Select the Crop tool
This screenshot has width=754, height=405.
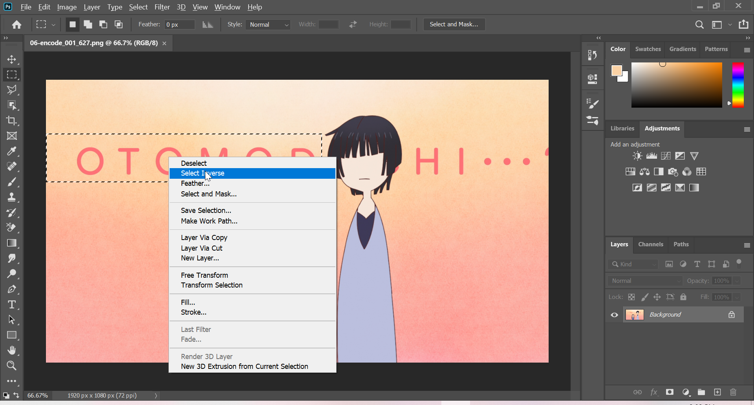[x=12, y=121]
